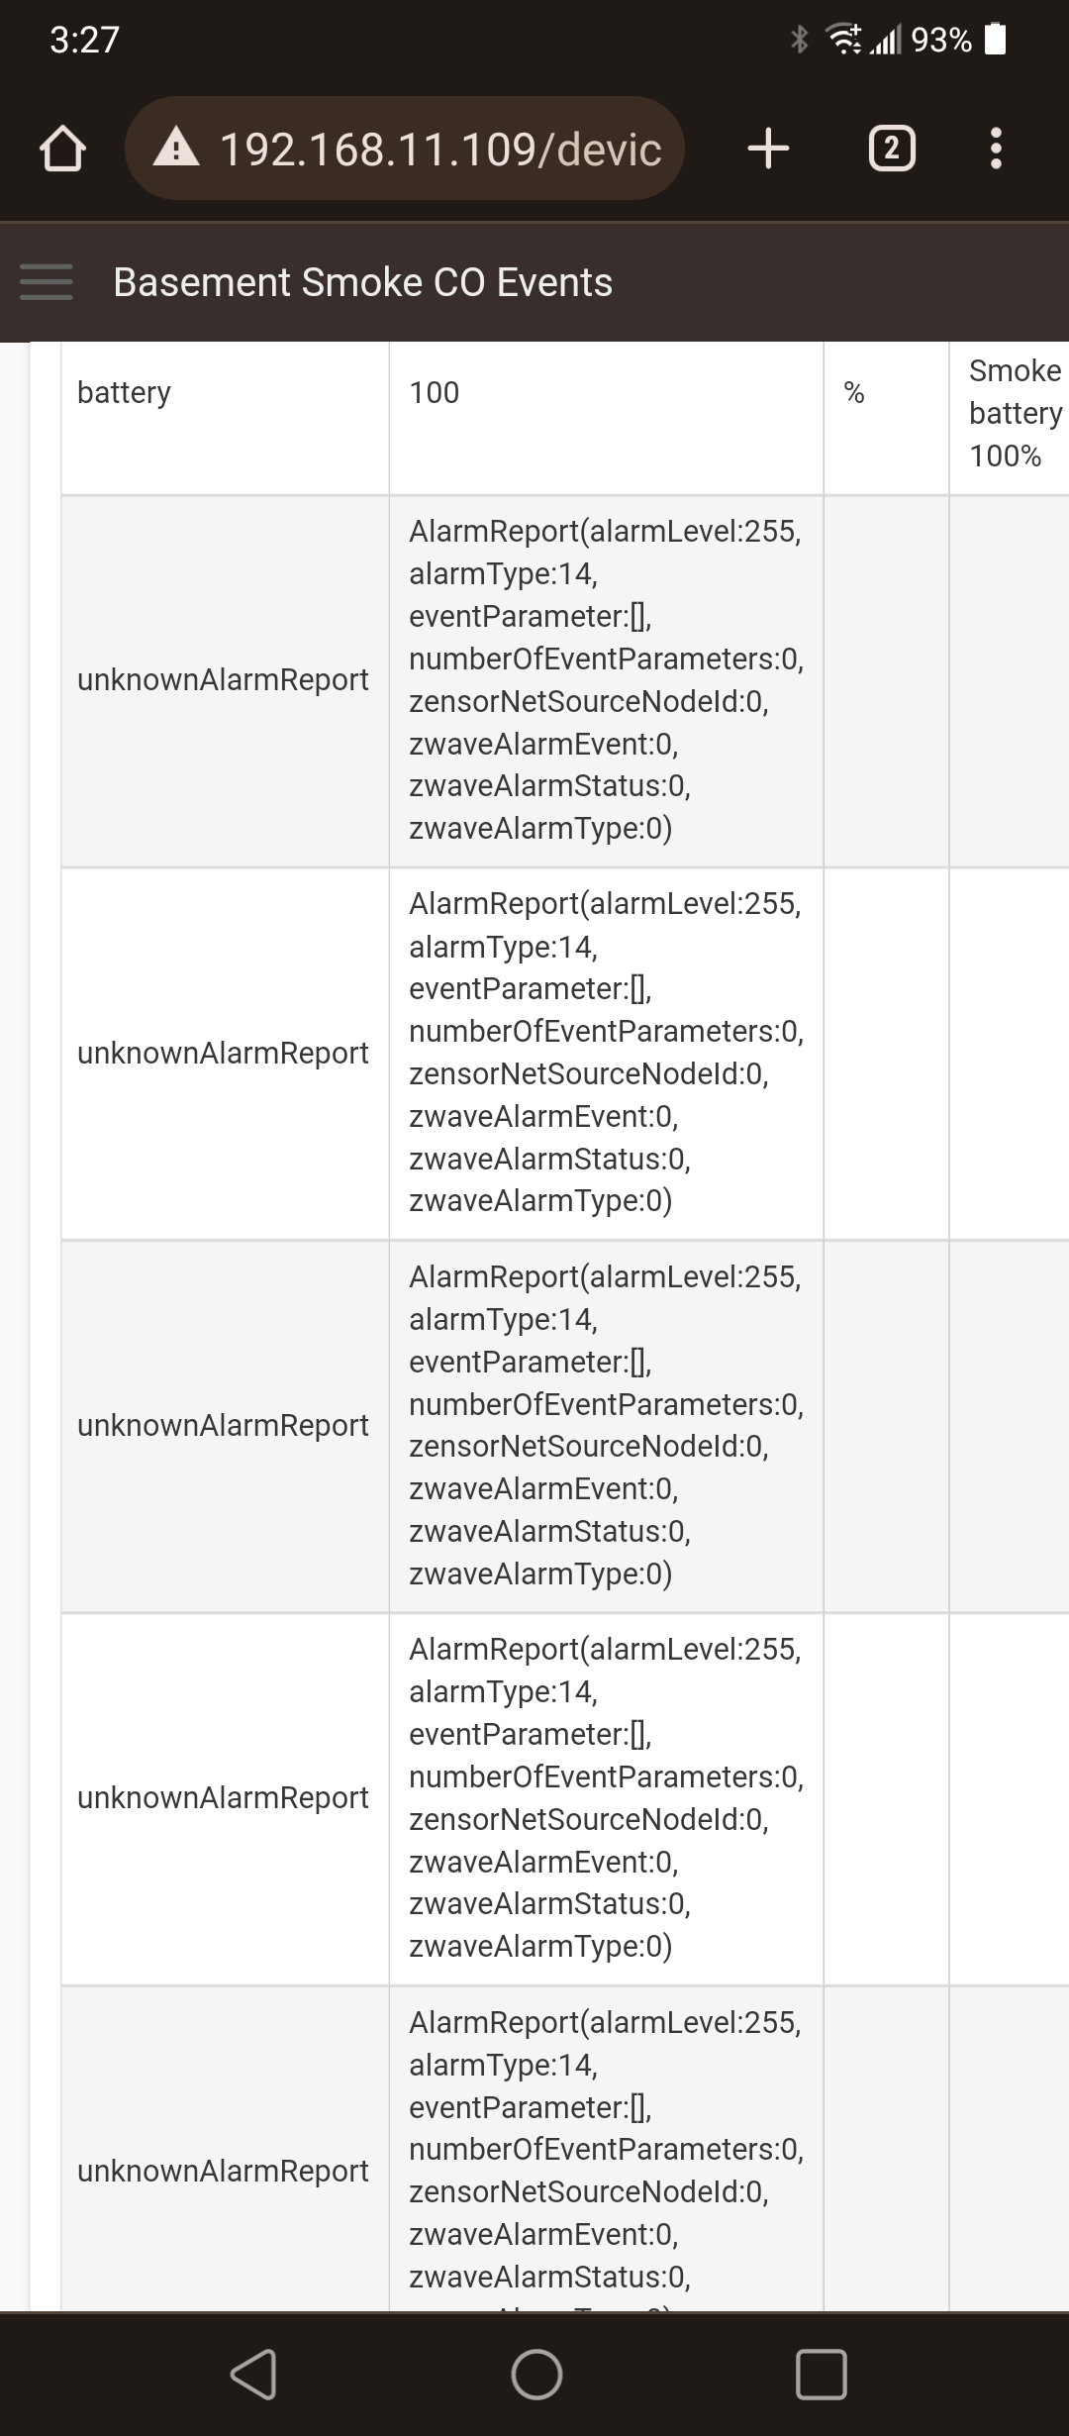Tap the browser home icon

click(62, 149)
